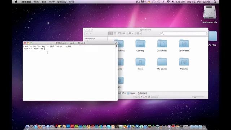Image resolution: width=231 pixels, height=130 pixels.
Task: Open the Time Machine menu bar icon
Action: tap(159, 2)
